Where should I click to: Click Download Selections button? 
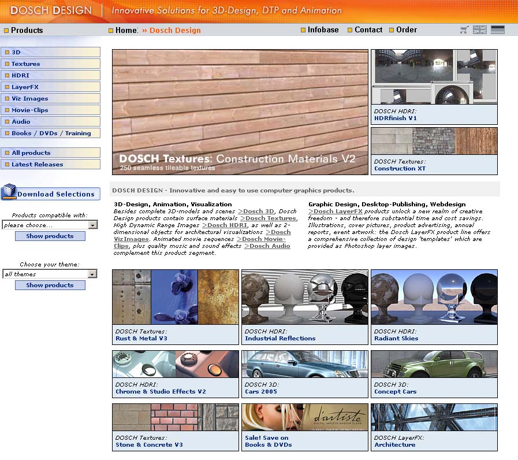51,193
